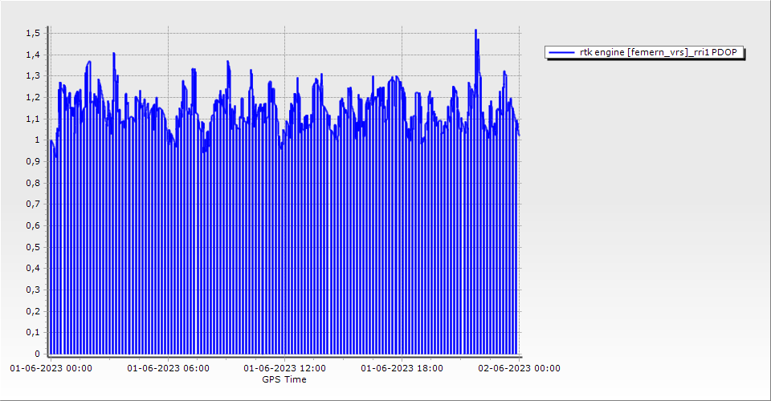Click the '1' tick label on the Y axis
The height and width of the screenshot is (401, 771).
(37, 140)
